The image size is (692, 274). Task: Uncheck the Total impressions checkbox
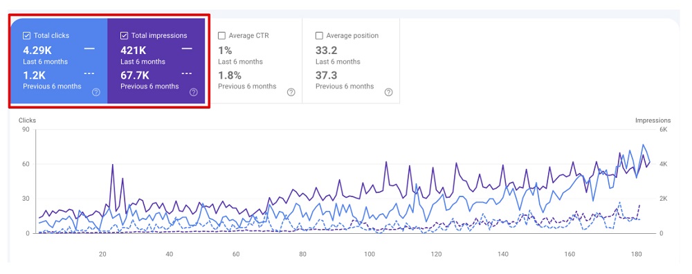(124, 36)
